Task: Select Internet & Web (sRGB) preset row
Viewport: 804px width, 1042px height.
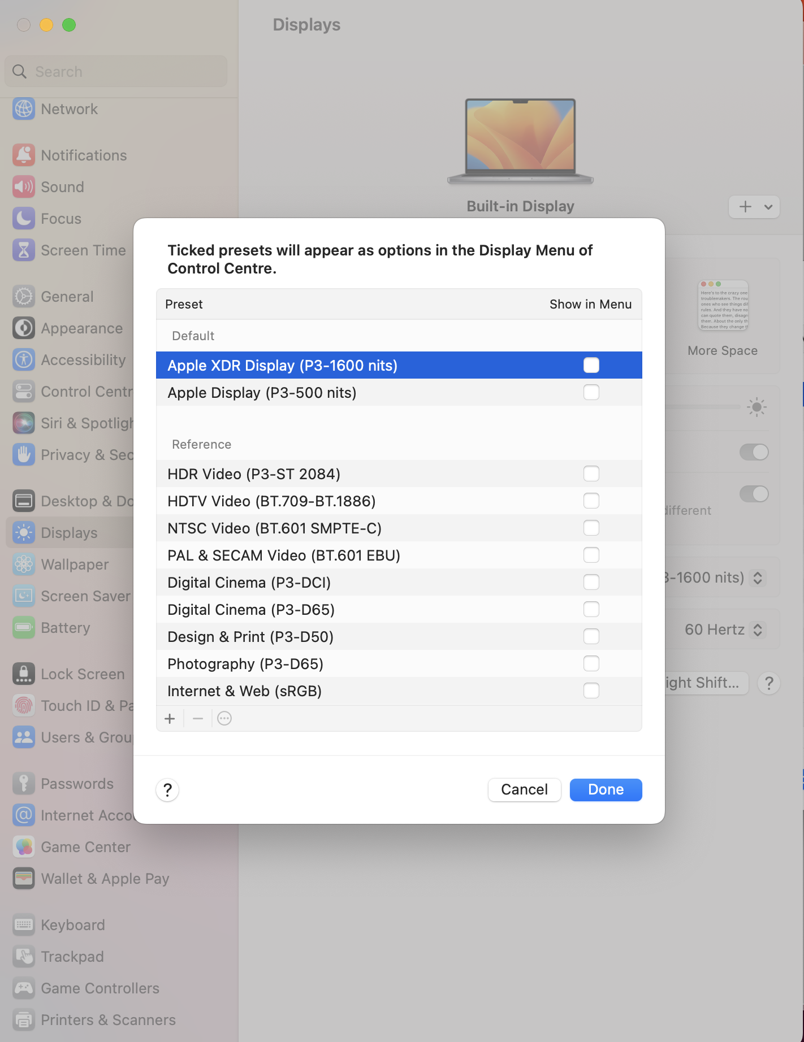Action: pos(399,691)
